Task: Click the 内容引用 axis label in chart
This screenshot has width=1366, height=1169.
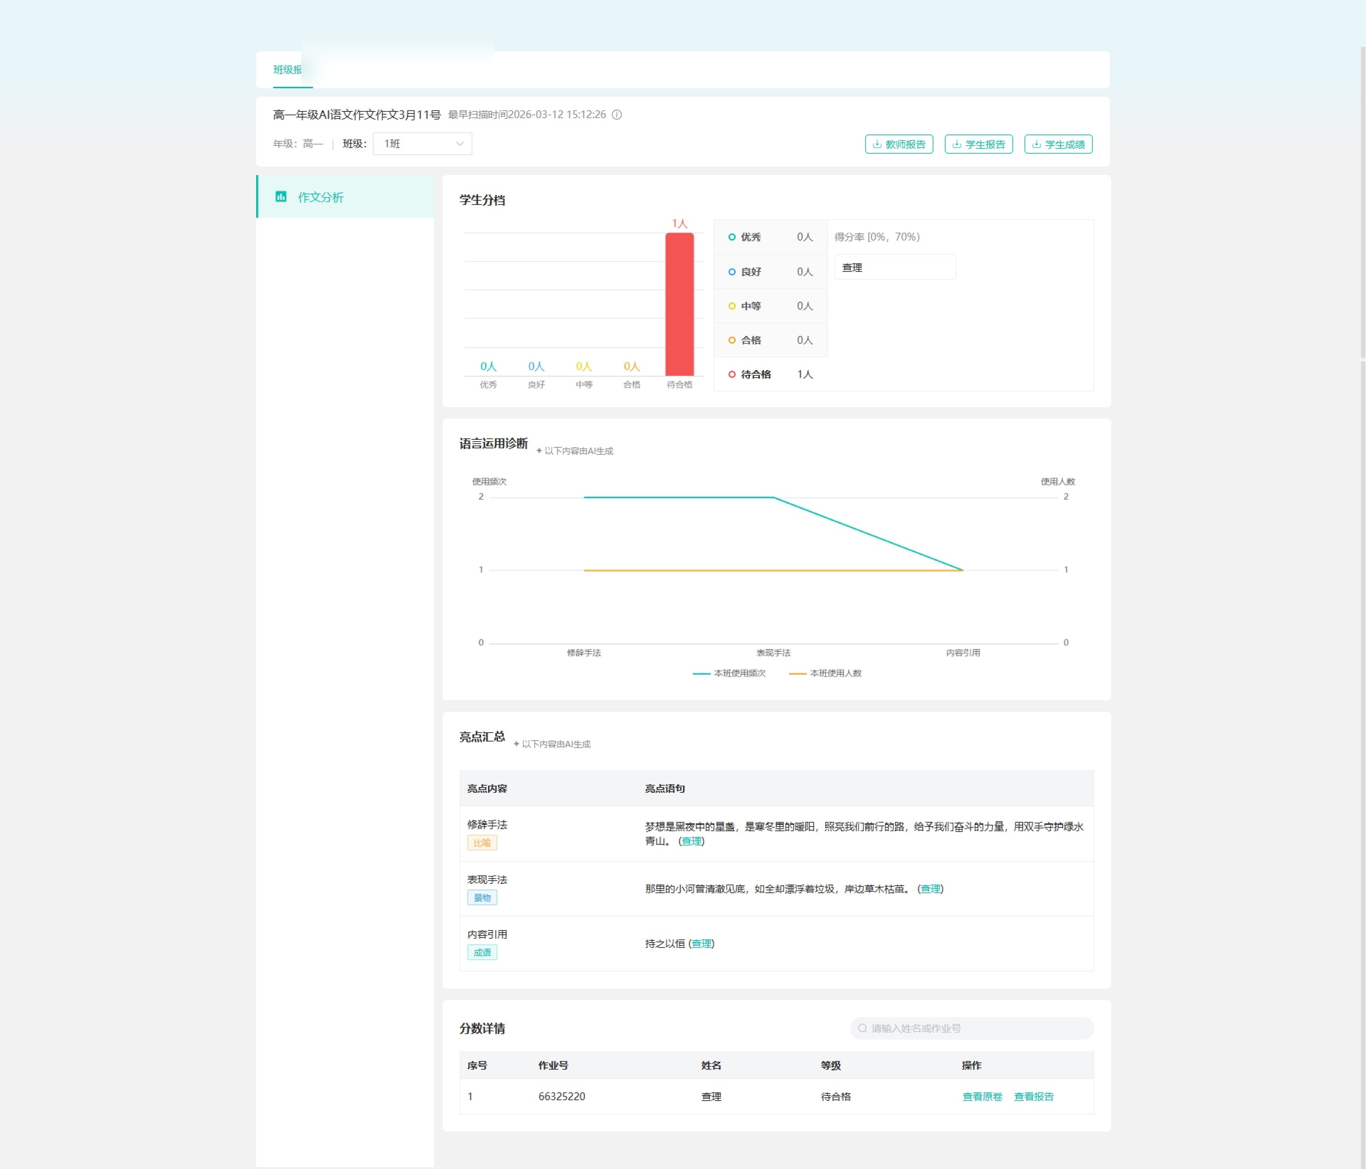Action: [x=962, y=653]
